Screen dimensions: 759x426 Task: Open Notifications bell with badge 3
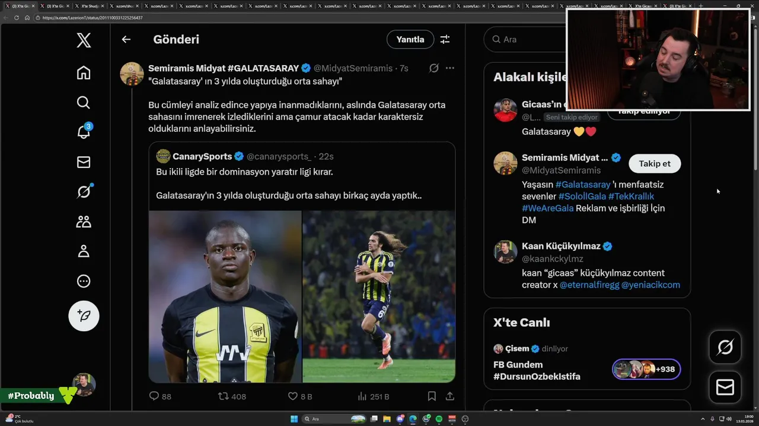tap(84, 131)
